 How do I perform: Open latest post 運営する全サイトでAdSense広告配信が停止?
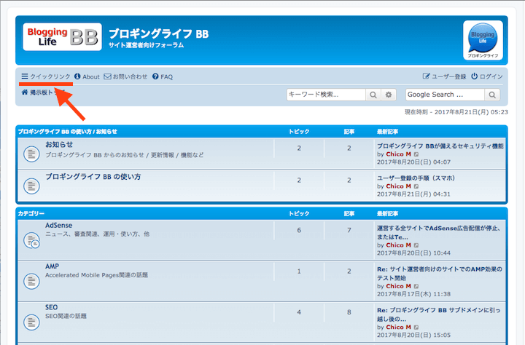439,232
